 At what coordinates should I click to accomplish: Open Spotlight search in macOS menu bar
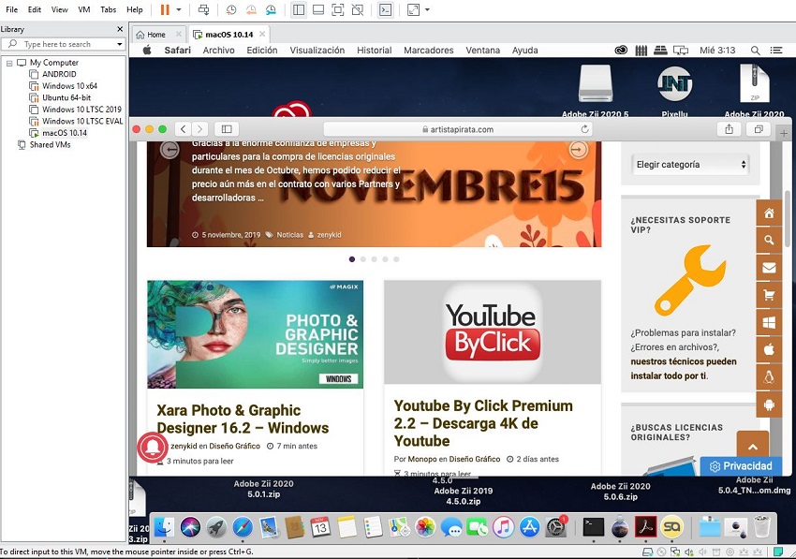coord(756,51)
